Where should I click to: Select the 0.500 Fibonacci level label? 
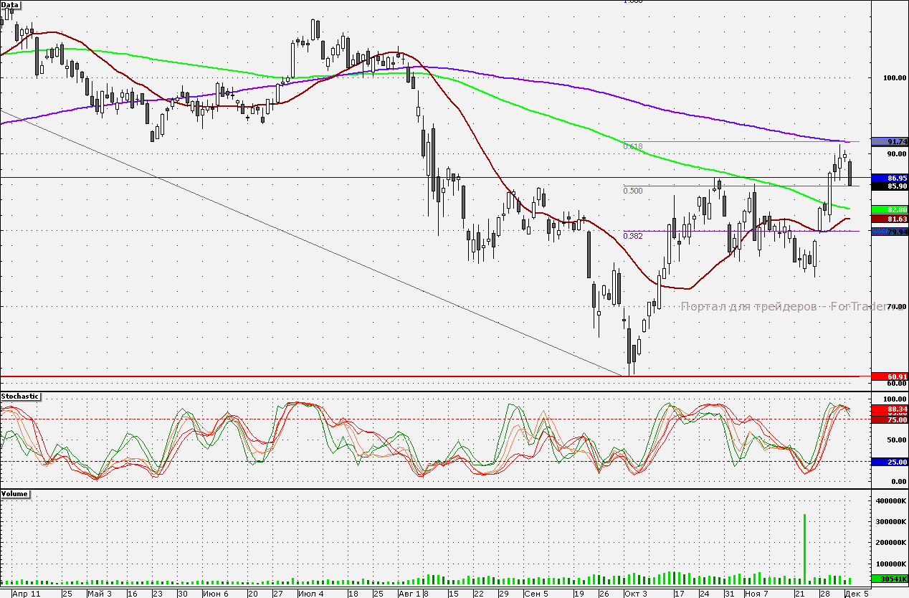(x=633, y=191)
